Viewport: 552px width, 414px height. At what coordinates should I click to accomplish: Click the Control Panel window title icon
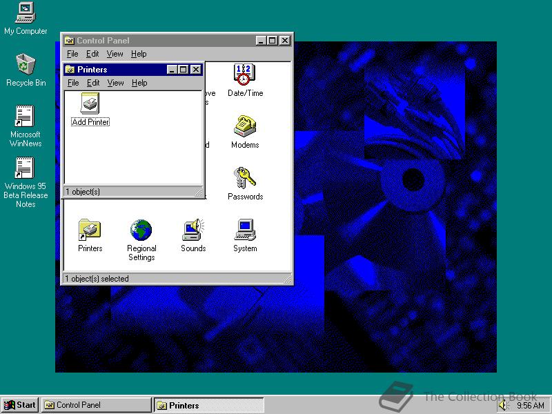pyautogui.click(x=69, y=41)
